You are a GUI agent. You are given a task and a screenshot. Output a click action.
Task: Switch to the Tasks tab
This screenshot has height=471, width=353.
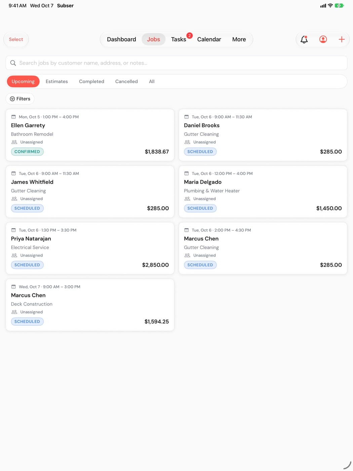[179, 39]
